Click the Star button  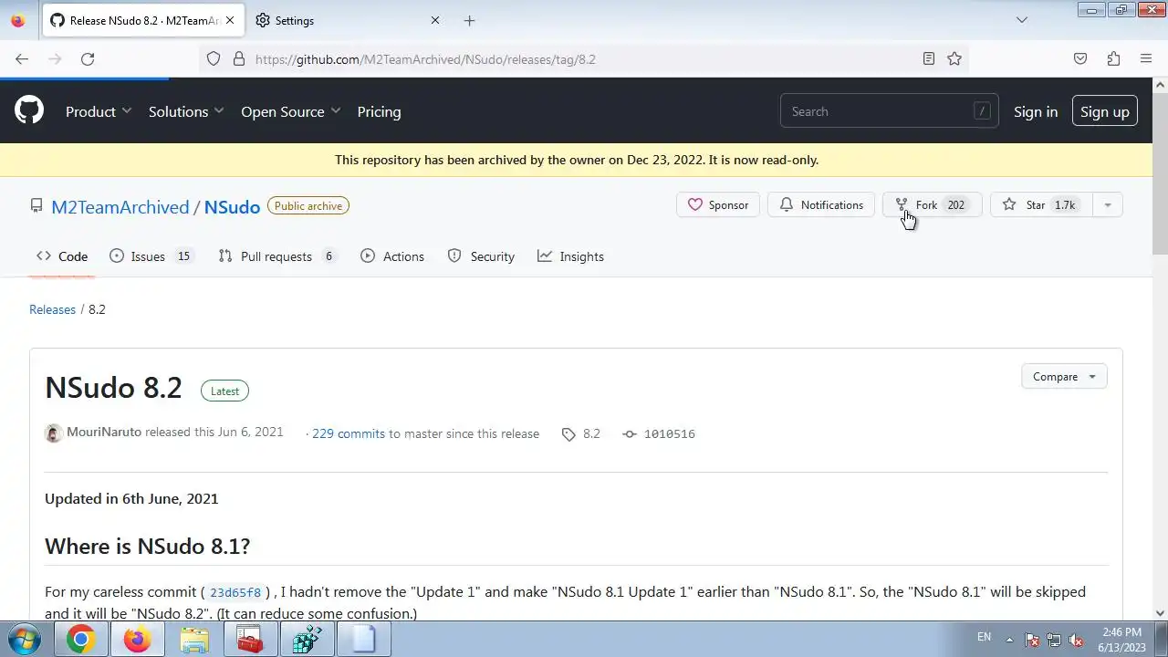(x=1039, y=205)
